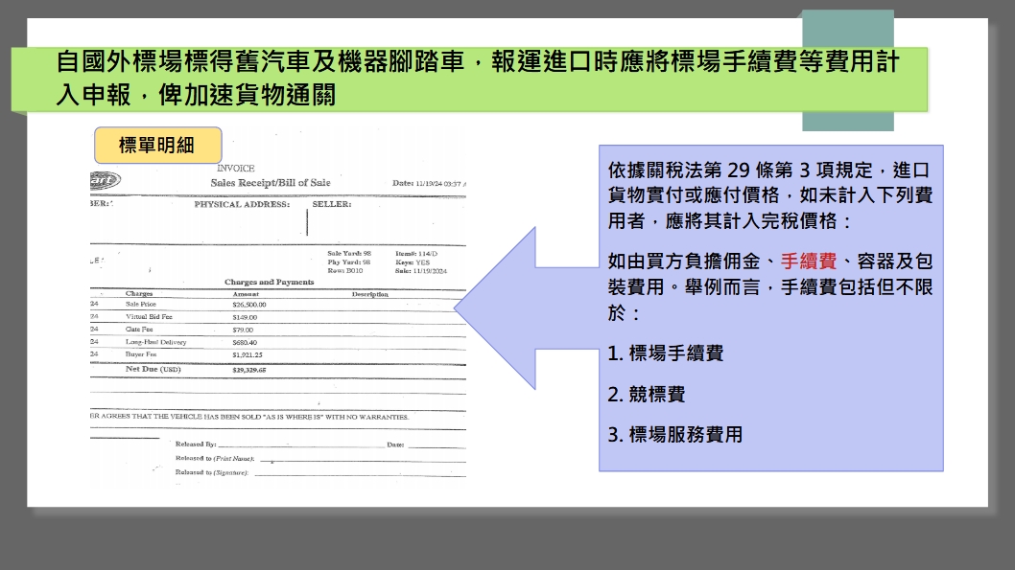The height and width of the screenshot is (570, 1015).
Task: Click the partial logo on the invoice
Action: 104,180
